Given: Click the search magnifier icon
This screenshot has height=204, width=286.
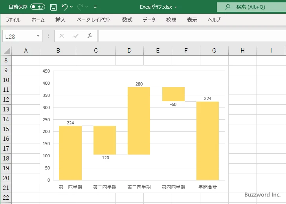Looking at the screenshot, I should point(227,7).
